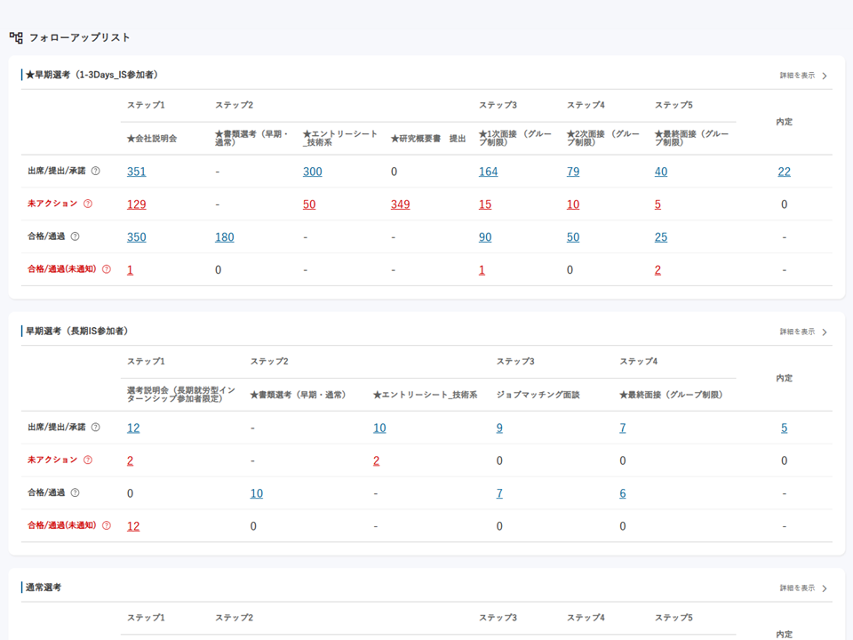Open help icon next to 合格/通過 in 1-3Days_IS section
Image resolution: width=853 pixels, height=640 pixels.
pos(76,236)
